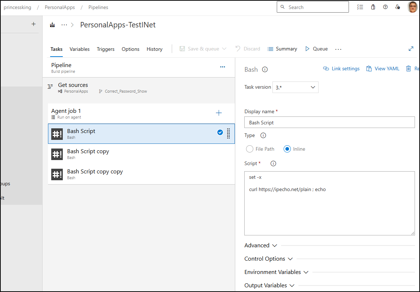Click the plus icon in left sidebar

point(34,24)
